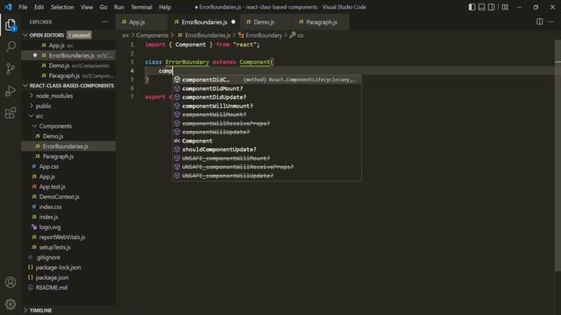
Task: Click the ErrorBoundary class breadcrumb
Action: tap(260, 35)
